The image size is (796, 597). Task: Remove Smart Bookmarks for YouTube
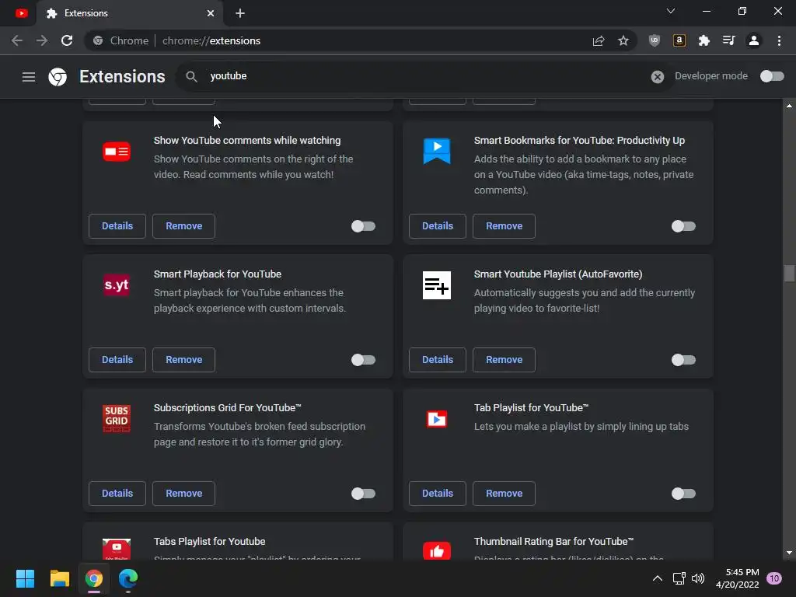(504, 226)
